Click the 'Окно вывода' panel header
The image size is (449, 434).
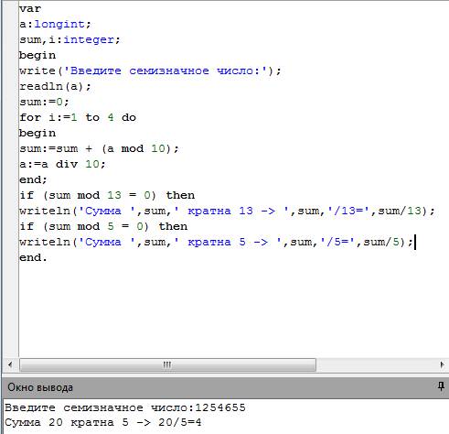click(225, 387)
